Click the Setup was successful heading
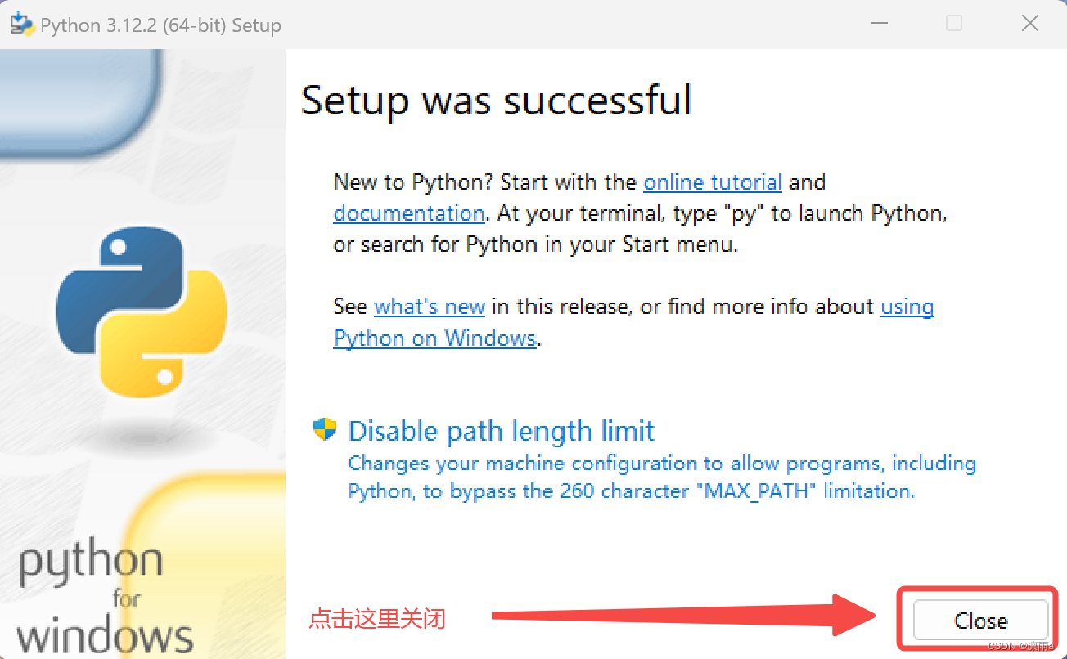Screen dimensions: 1067x659 point(496,100)
